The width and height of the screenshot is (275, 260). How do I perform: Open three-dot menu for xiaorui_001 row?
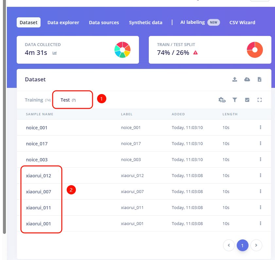coord(260,223)
